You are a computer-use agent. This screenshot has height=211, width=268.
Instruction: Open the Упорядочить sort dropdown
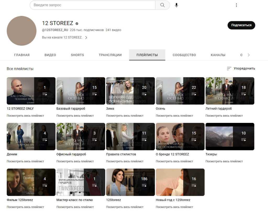pos(241,69)
